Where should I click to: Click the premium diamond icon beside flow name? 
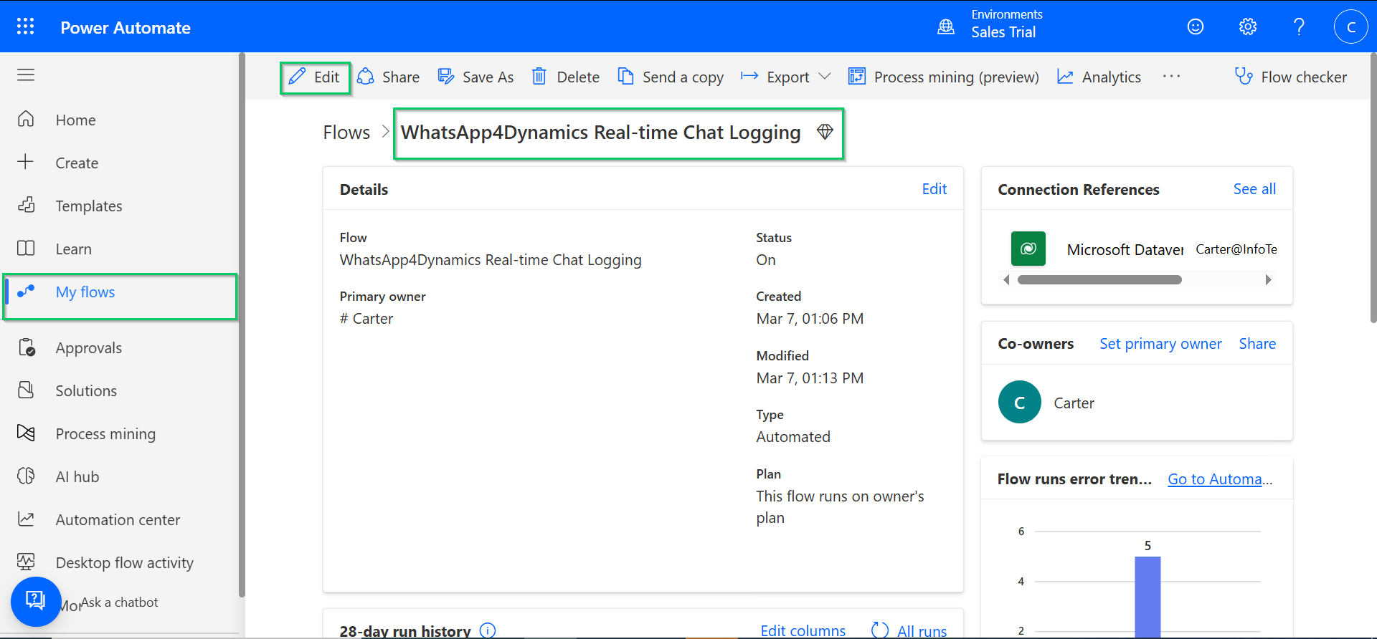825,132
